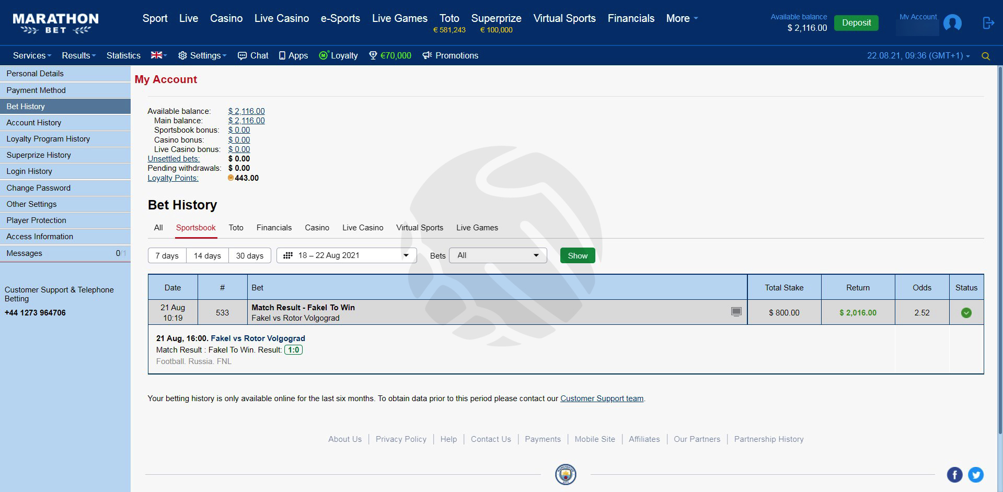The height and width of the screenshot is (492, 1003).
Task: Select the 14 days filter
Action: (x=207, y=255)
